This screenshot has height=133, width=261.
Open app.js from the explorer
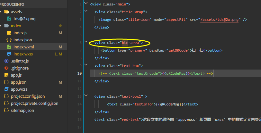16,75
